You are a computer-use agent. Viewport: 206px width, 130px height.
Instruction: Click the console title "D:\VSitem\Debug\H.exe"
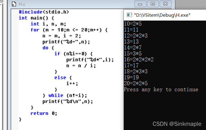[162, 15]
